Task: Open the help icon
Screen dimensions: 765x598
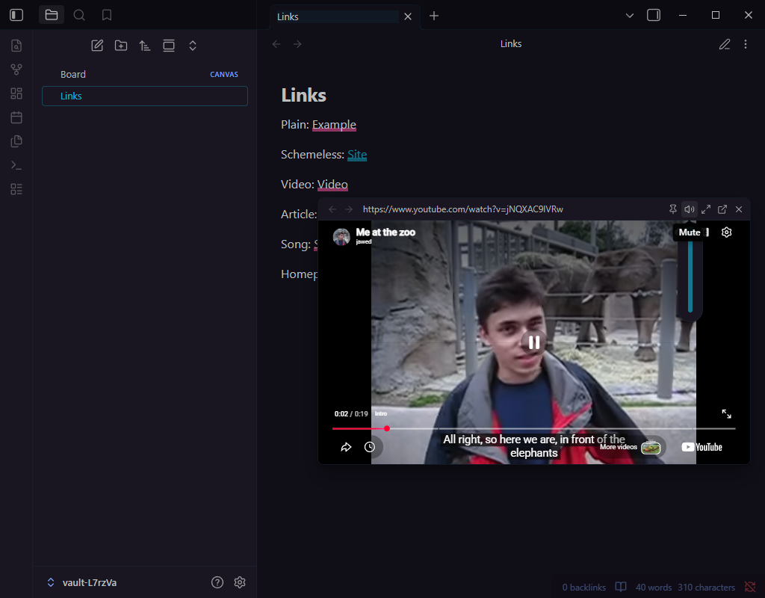Action: pyautogui.click(x=217, y=582)
